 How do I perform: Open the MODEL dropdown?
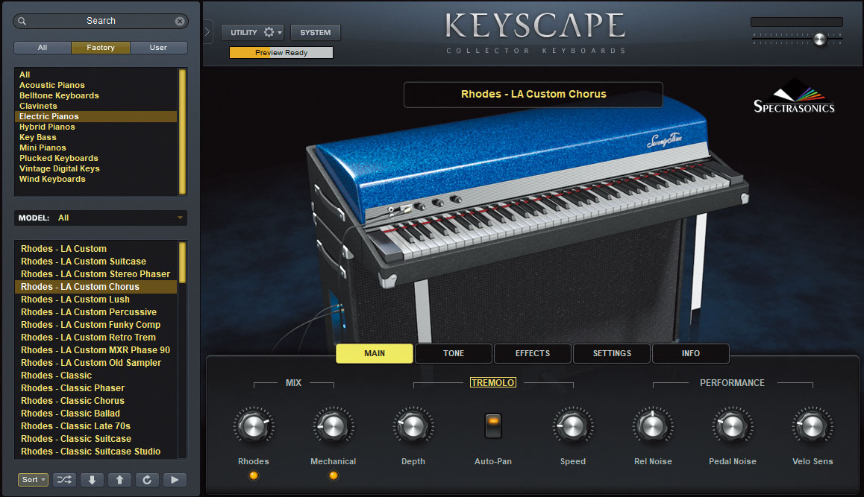coord(101,218)
